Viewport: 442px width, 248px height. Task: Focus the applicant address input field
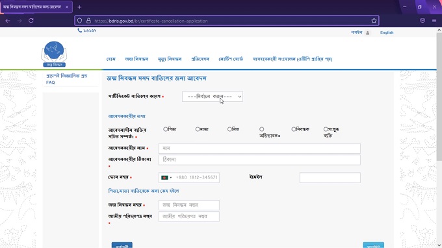tap(259, 160)
